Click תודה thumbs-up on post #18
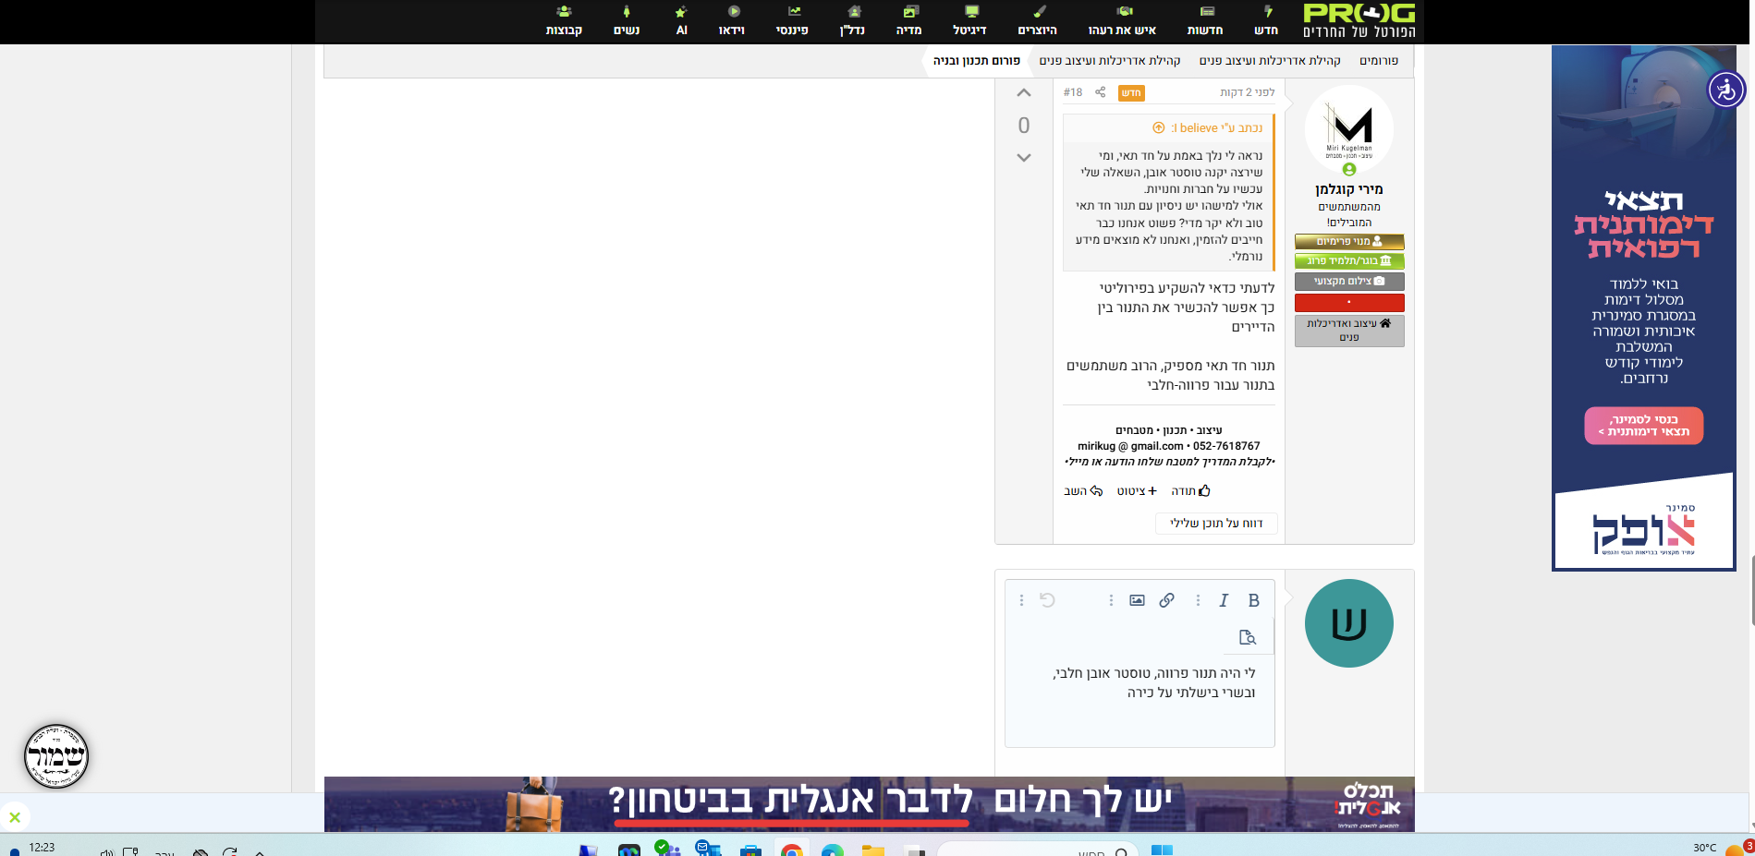The height and width of the screenshot is (856, 1755). pyautogui.click(x=1190, y=491)
